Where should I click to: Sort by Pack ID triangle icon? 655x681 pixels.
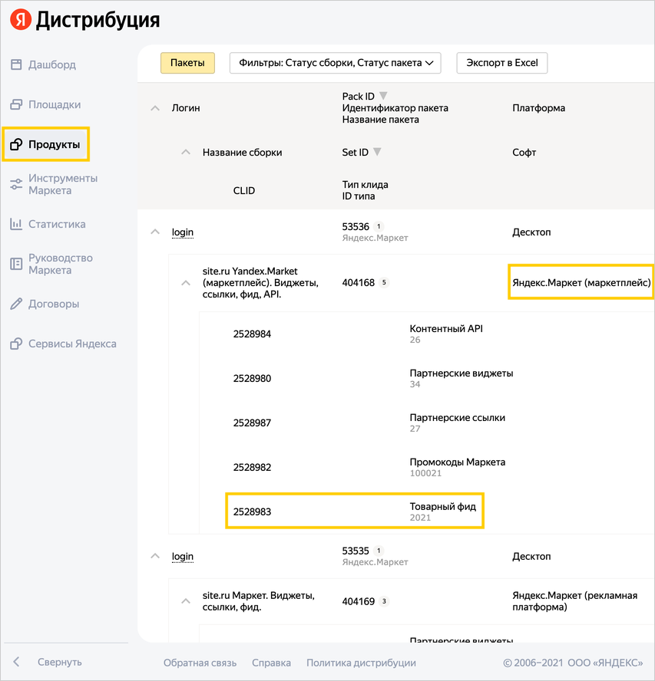383,96
